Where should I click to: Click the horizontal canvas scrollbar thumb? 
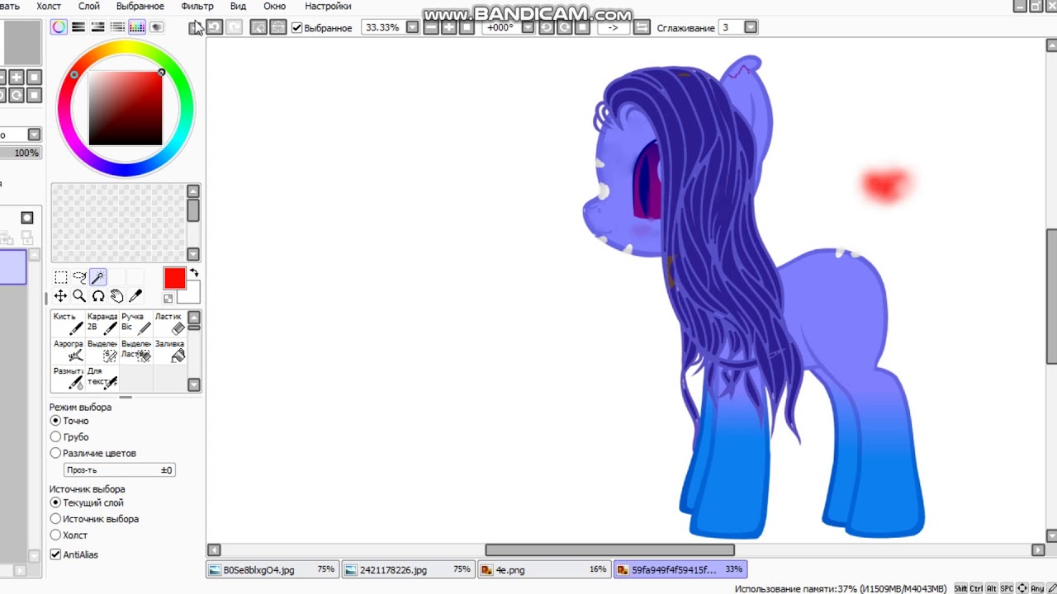(x=609, y=550)
